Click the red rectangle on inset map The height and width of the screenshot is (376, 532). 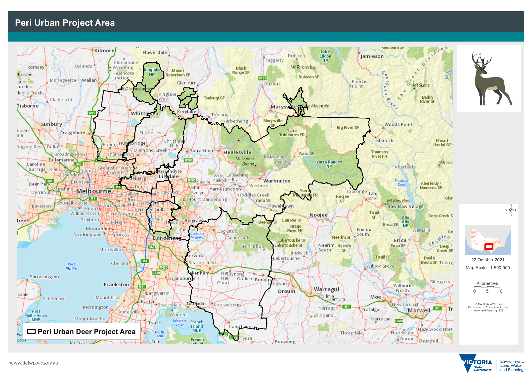489,246
